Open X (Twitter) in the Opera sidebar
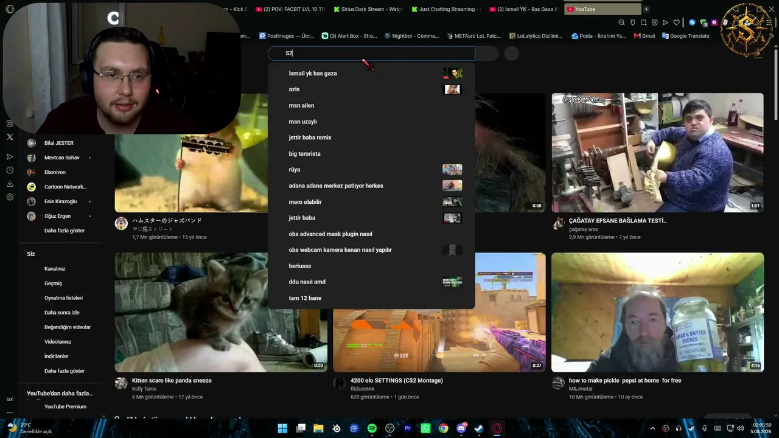Viewport: 779px width, 438px height. pos(10,137)
